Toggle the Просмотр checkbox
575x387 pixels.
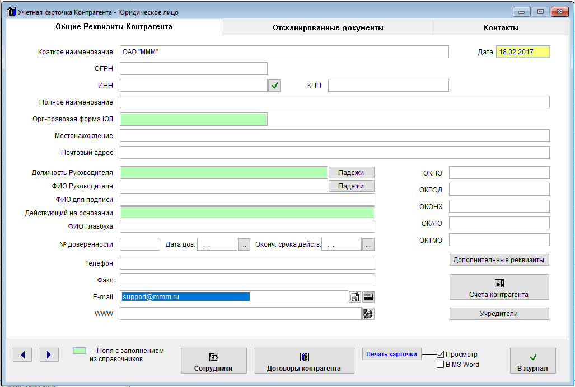pos(441,355)
